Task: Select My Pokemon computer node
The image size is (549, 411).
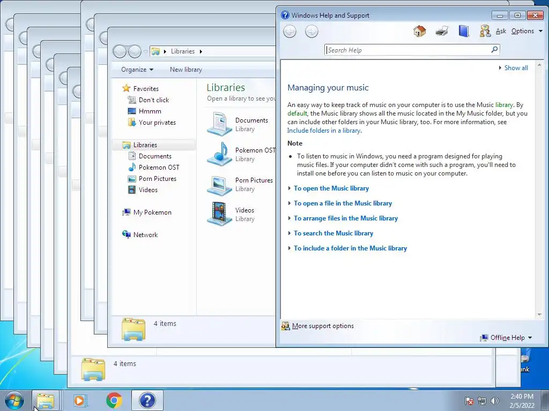Action: (152, 212)
